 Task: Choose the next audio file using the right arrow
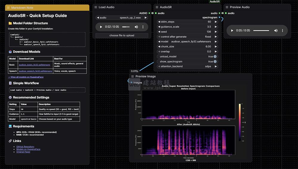tap(146, 18)
